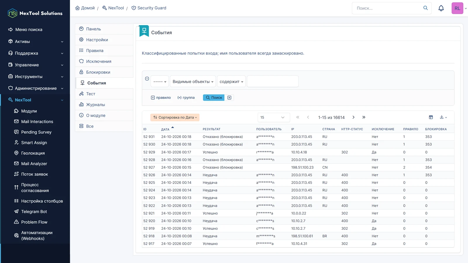Image resolution: width=468 pixels, height=263 pixels.
Task: Open the содержит condition dropdown
Action: point(231,82)
